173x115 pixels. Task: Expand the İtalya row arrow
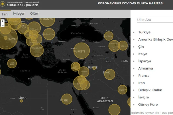click(134, 54)
